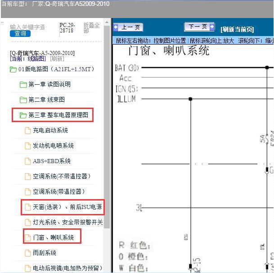This screenshot has height=273, width=274.
Task: Refresh page via 刷新当前页 link
Action: pyautogui.click(x=237, y=29)
